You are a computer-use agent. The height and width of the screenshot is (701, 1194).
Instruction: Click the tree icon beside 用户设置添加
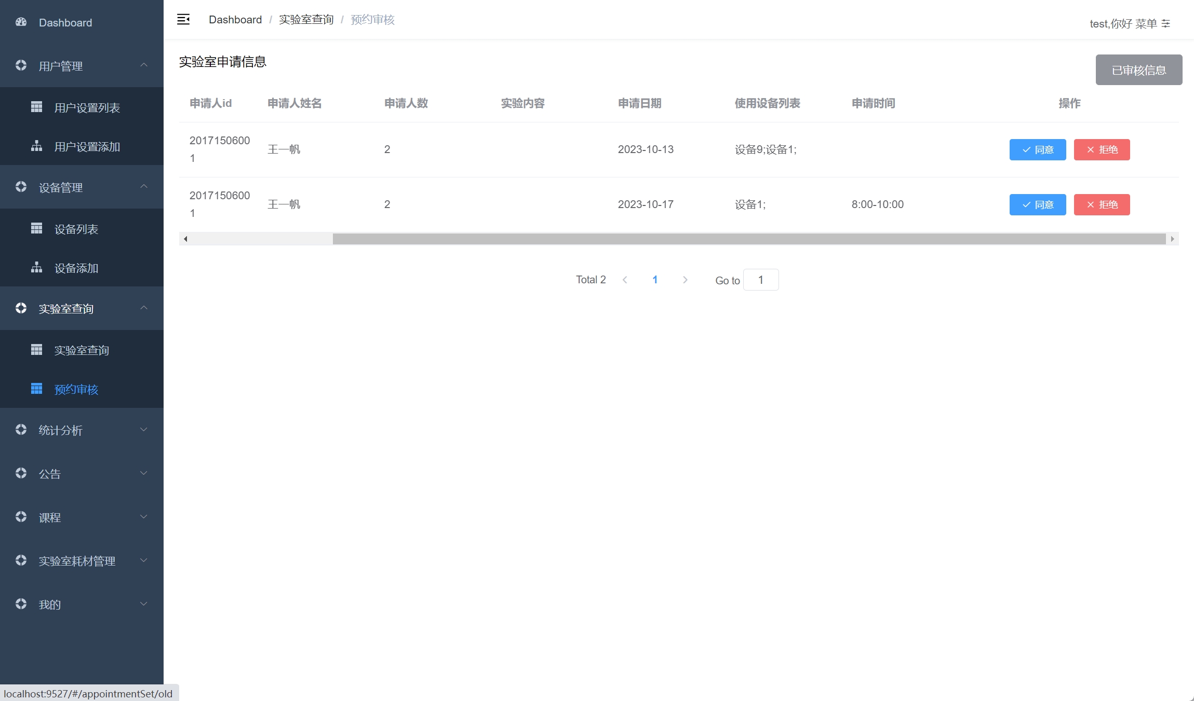(x=36, y=146)
